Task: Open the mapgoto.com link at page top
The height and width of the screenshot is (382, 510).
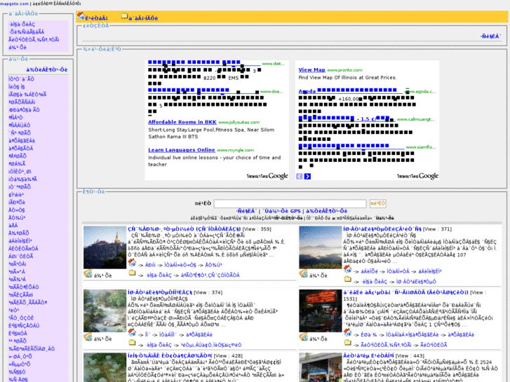Action: 14,4
